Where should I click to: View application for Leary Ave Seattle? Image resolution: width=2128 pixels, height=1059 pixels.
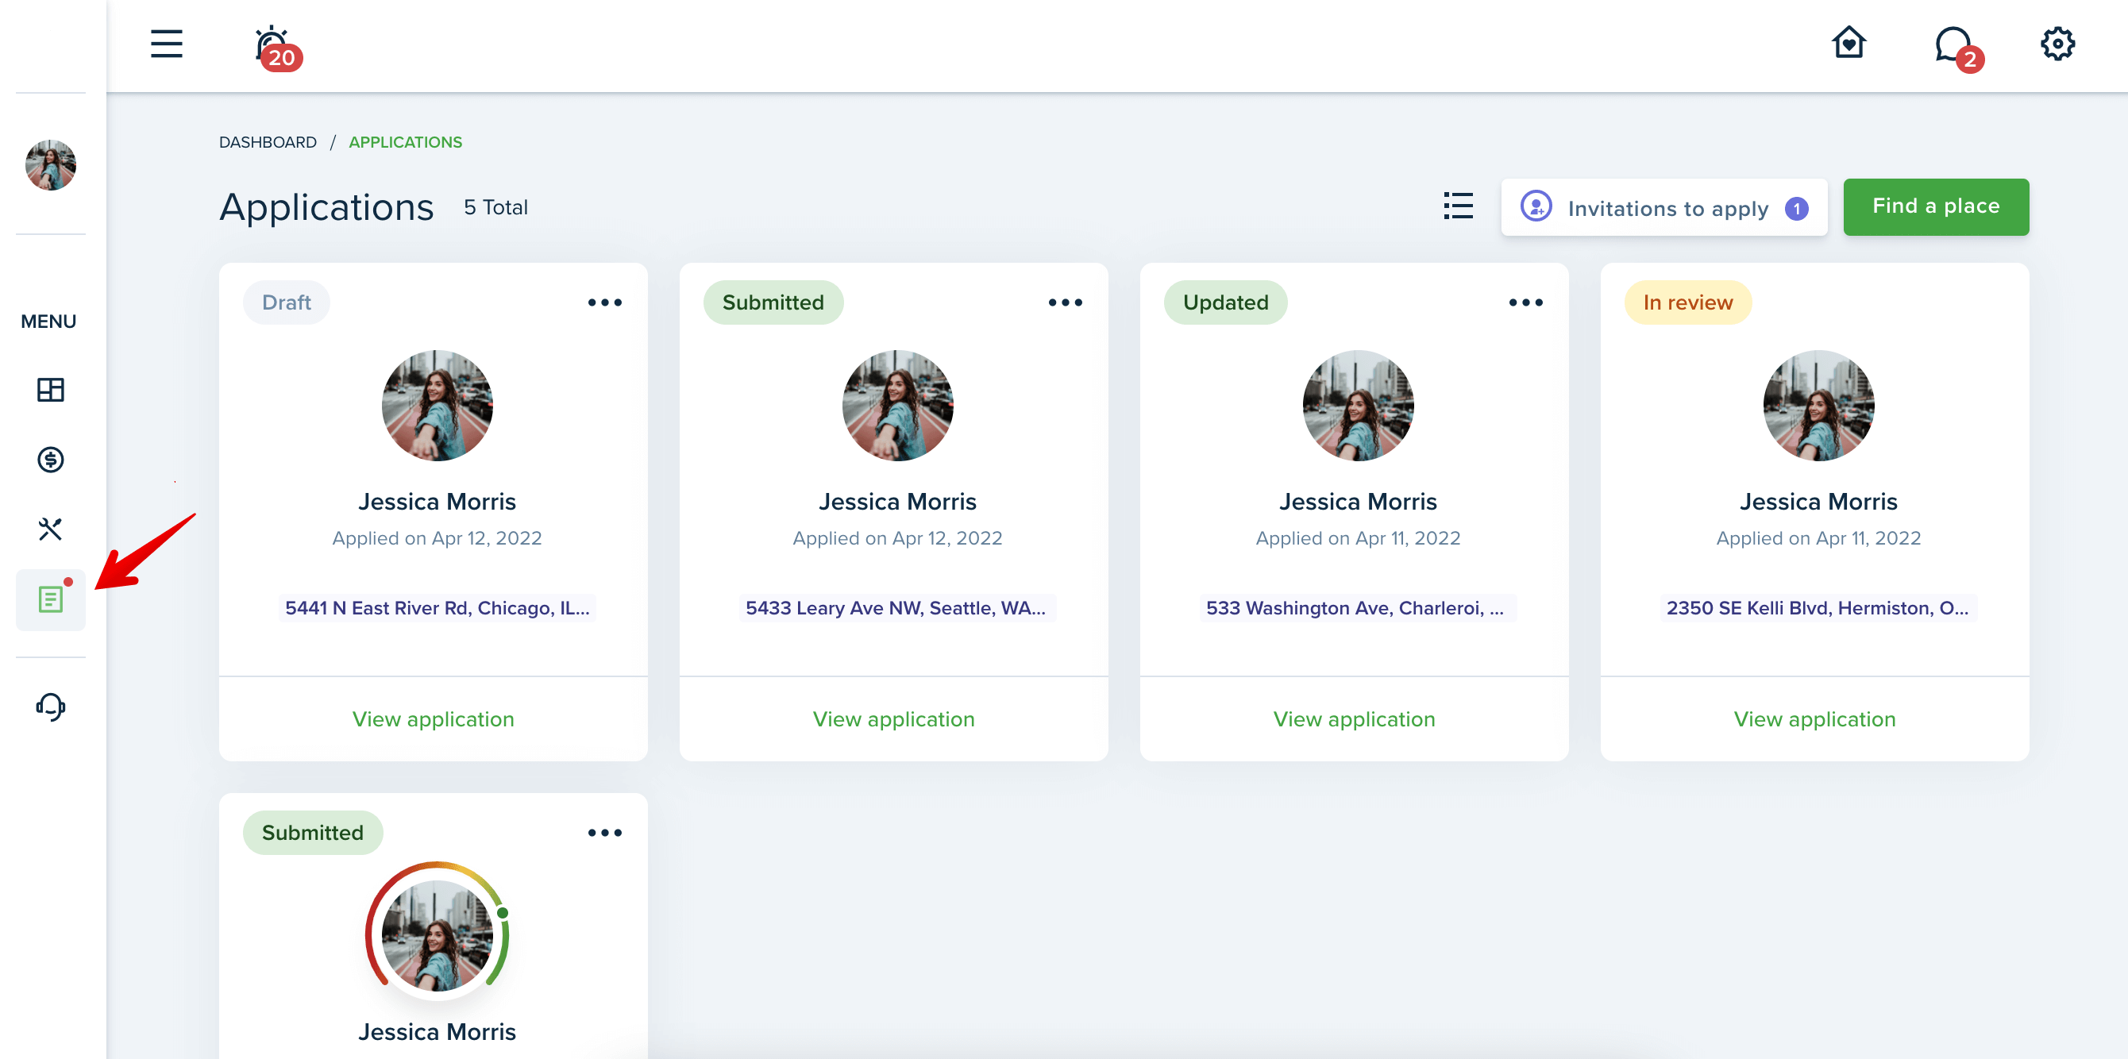tap(893, 719)
